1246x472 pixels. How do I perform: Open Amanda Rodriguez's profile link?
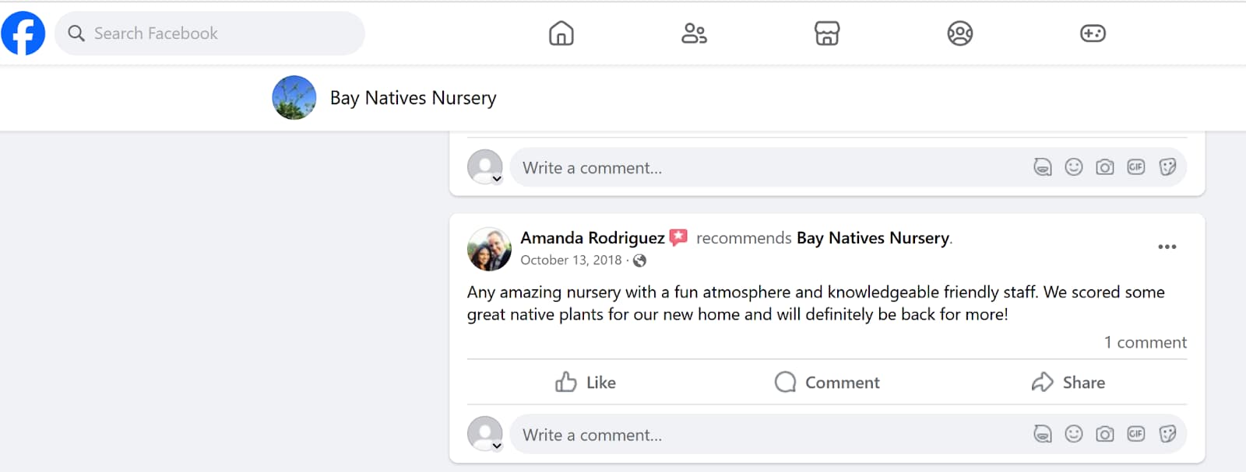click(592, 238)
